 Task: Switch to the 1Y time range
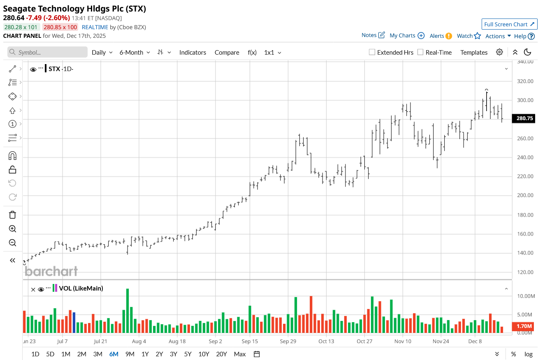[145, 354]
